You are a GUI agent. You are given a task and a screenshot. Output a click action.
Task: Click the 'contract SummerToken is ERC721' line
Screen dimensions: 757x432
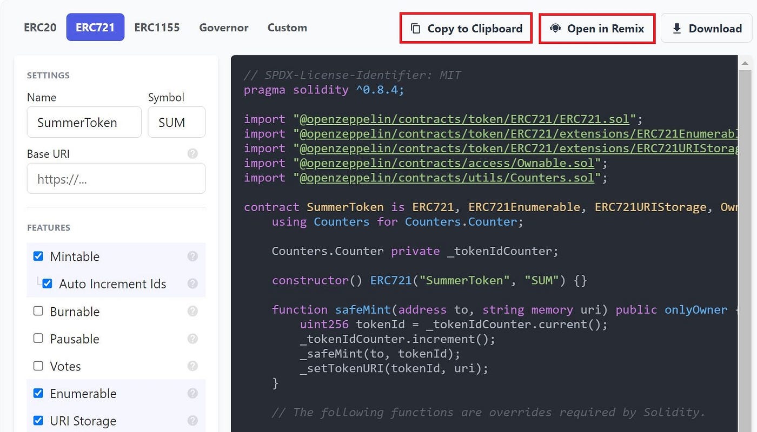[x=490, y=207]
